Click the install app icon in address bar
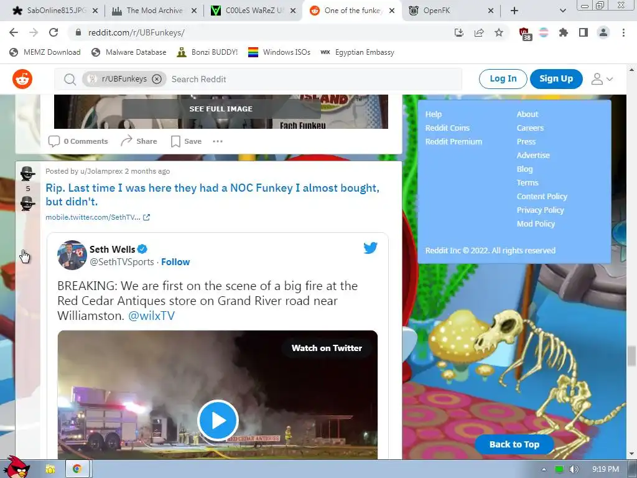 click(x=459, y=32)
